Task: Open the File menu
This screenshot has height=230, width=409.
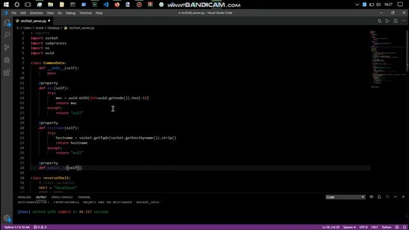Action: click(x=14, y=13)
